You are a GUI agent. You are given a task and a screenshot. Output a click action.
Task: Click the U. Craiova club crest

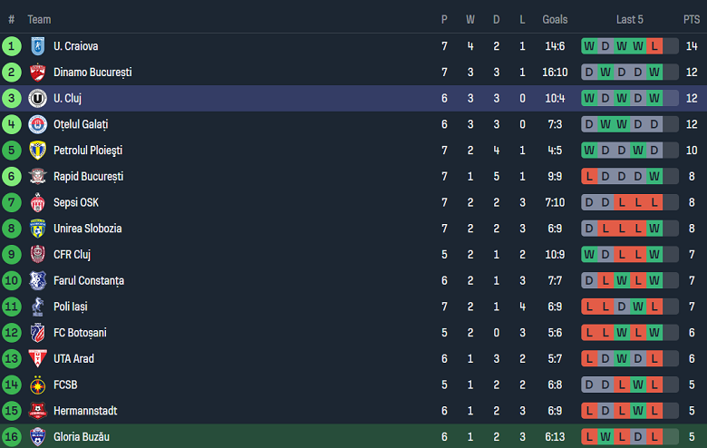coord(38,46)
